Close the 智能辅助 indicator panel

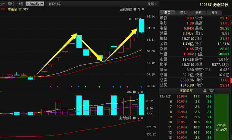(x=143, y=9)
